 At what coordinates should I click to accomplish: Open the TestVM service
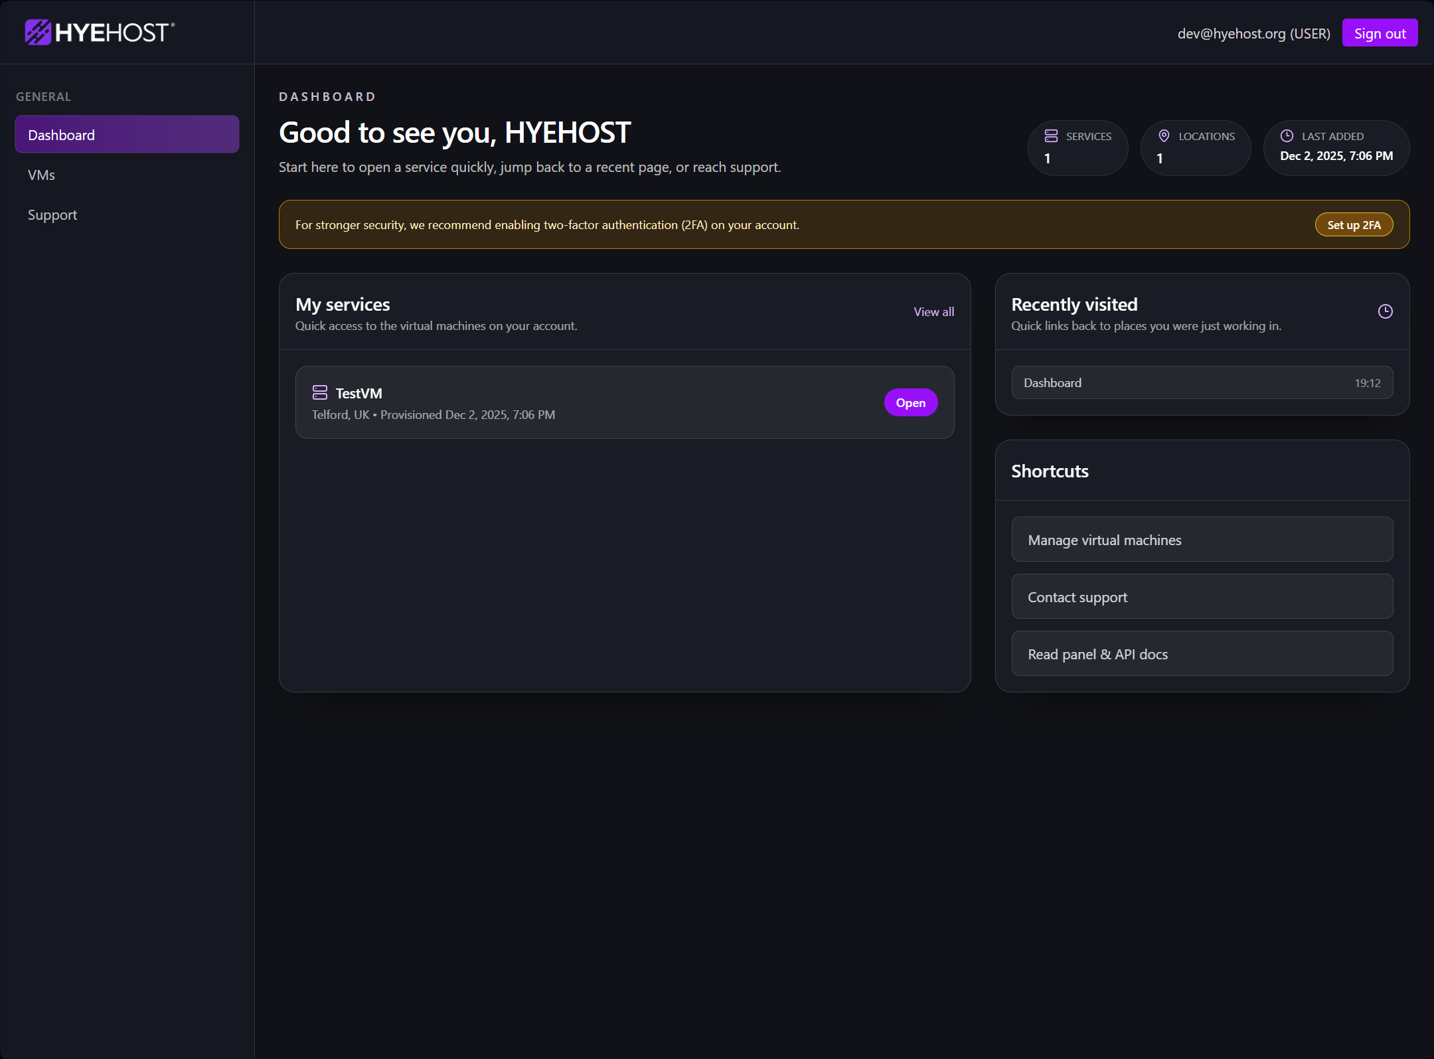(910, 402)
